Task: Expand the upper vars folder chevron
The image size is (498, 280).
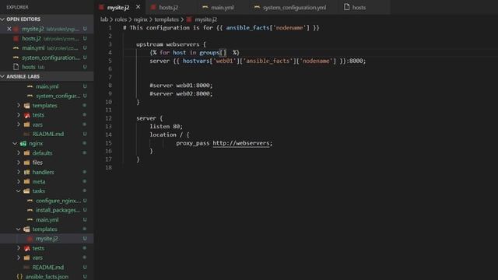Action: pos(19,124)
